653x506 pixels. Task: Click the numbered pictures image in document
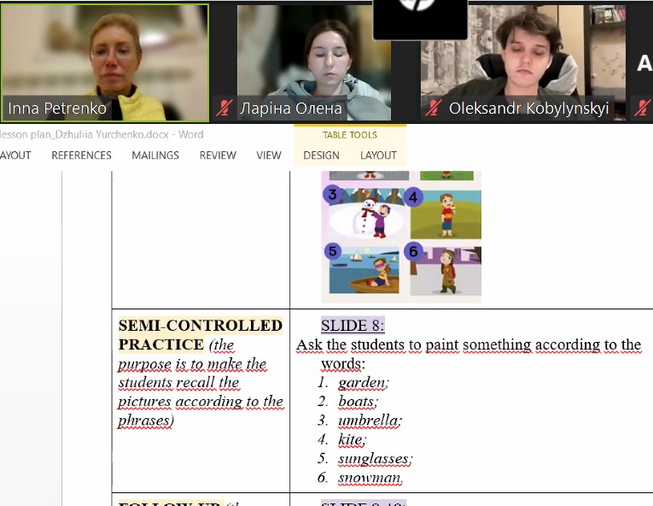[401, 237]
